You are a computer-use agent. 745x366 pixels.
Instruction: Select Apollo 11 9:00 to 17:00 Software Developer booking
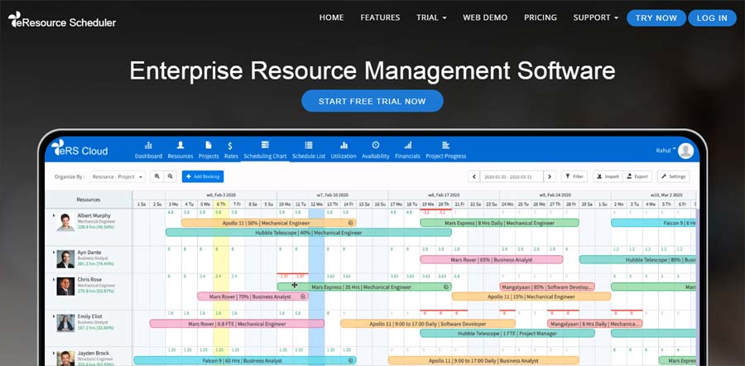[x=428, y=324]
